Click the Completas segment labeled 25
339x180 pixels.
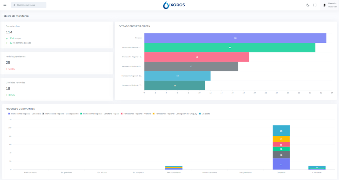tap(281, 131)
